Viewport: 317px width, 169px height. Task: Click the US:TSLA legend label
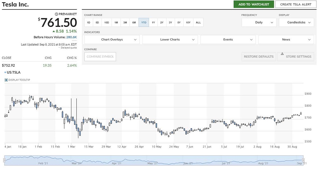click(x=14, y=72)
